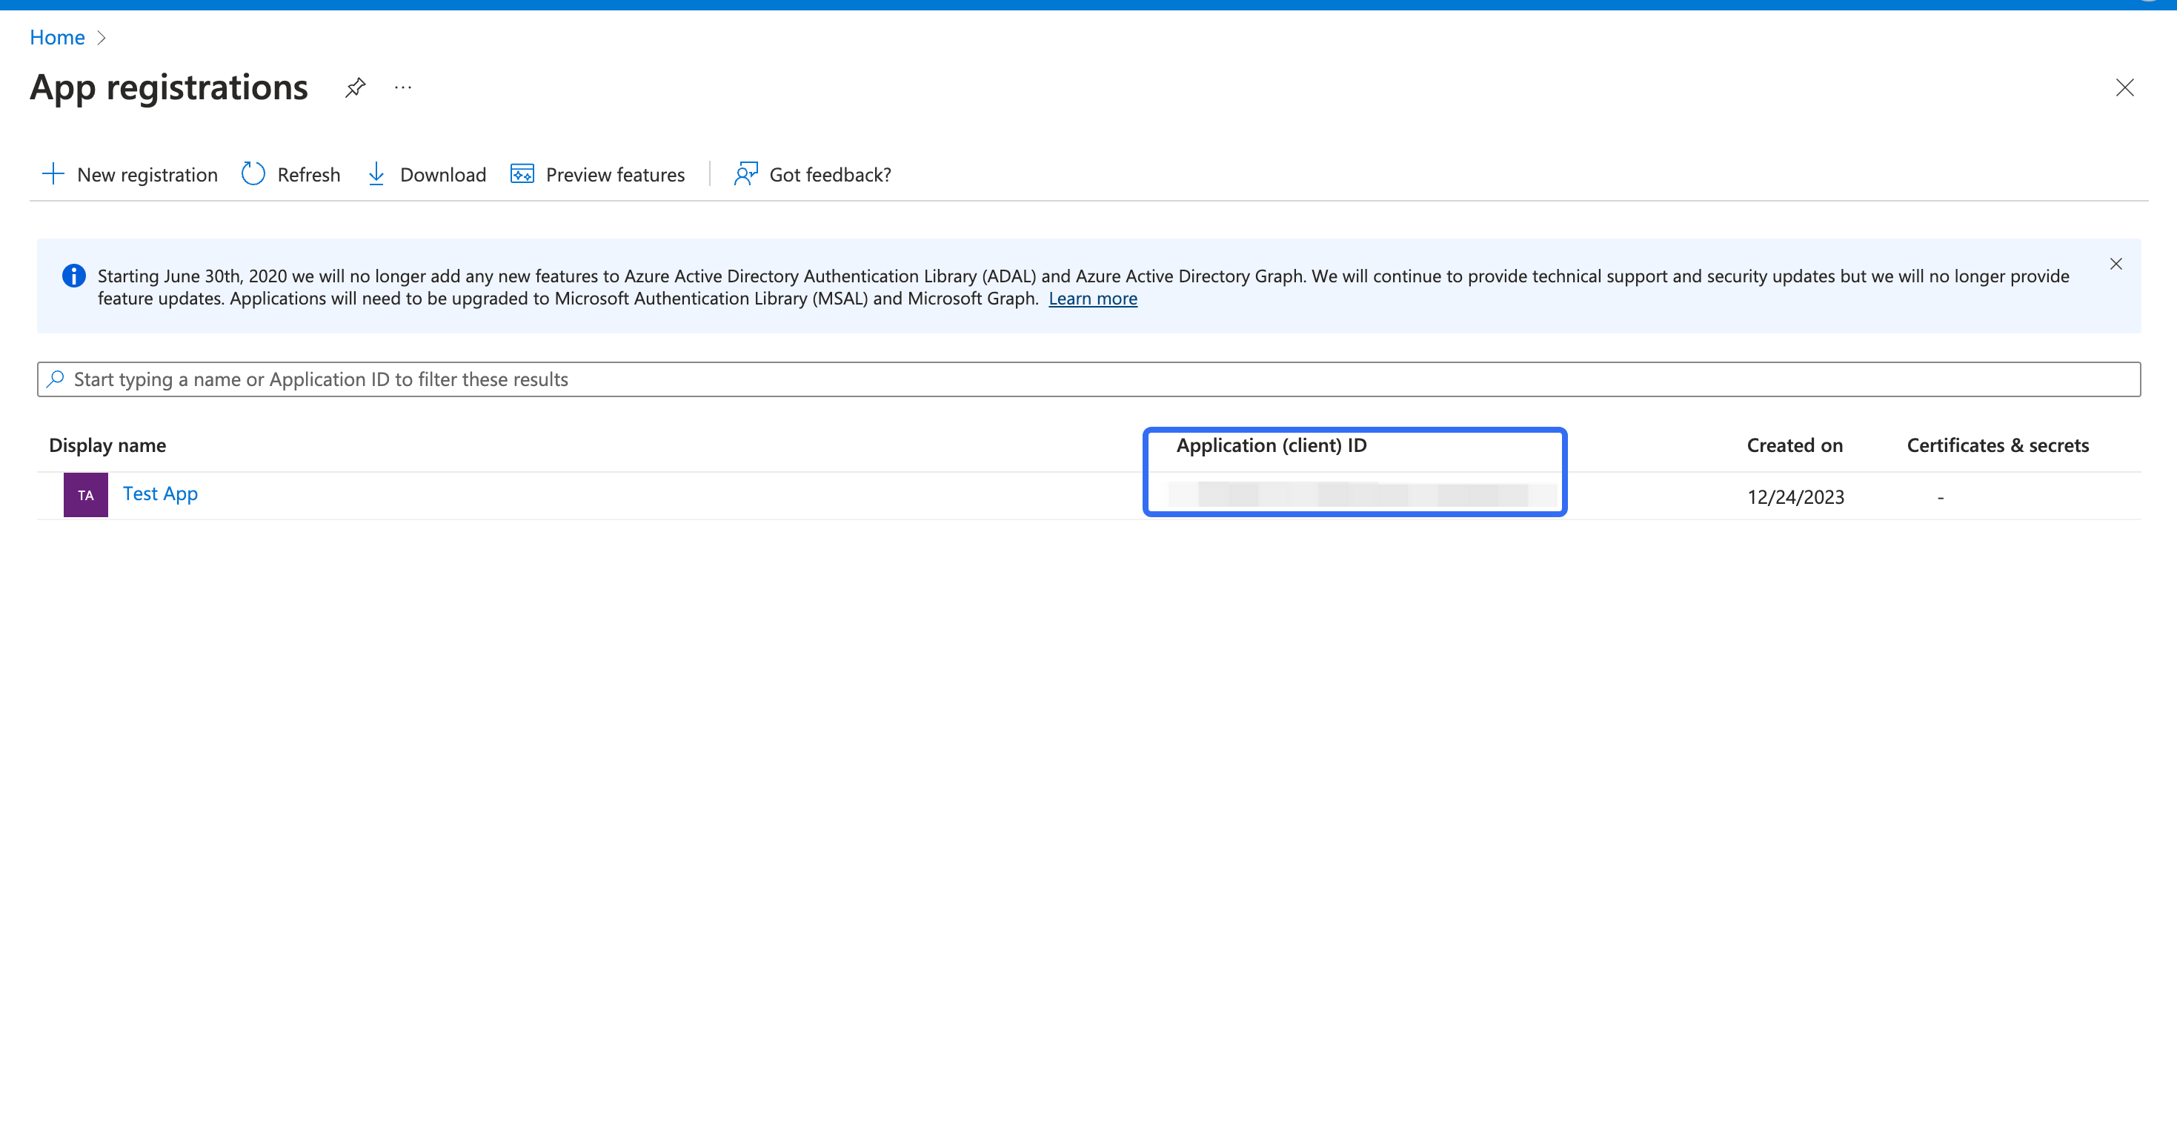
Task: Click the New registration label
Action: (x=147, y=174)
